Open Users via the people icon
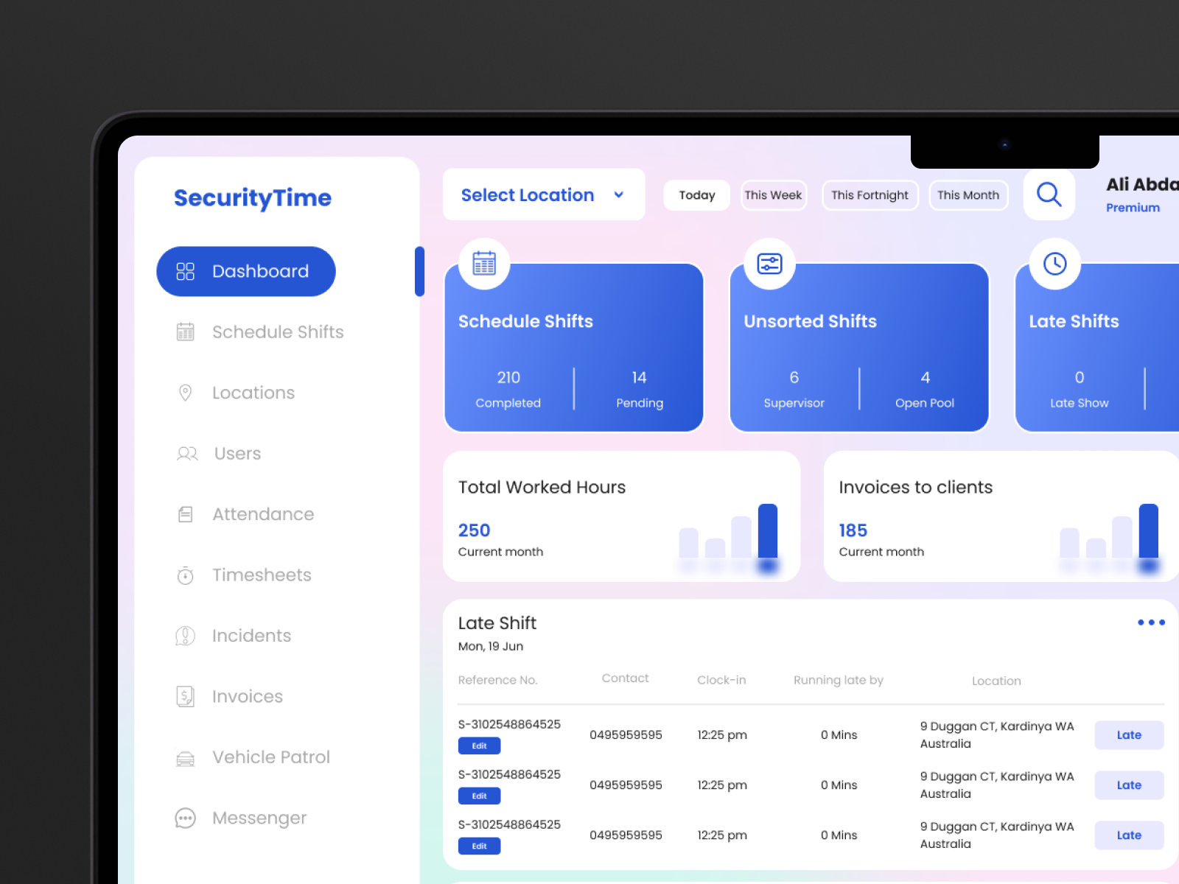 point(186,453)
